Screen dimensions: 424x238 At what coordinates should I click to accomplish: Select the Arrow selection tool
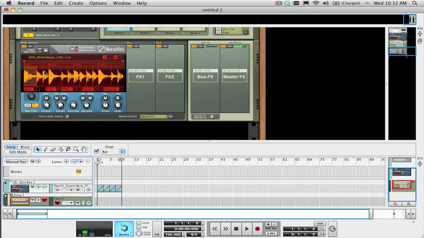[x=38, y=150]
